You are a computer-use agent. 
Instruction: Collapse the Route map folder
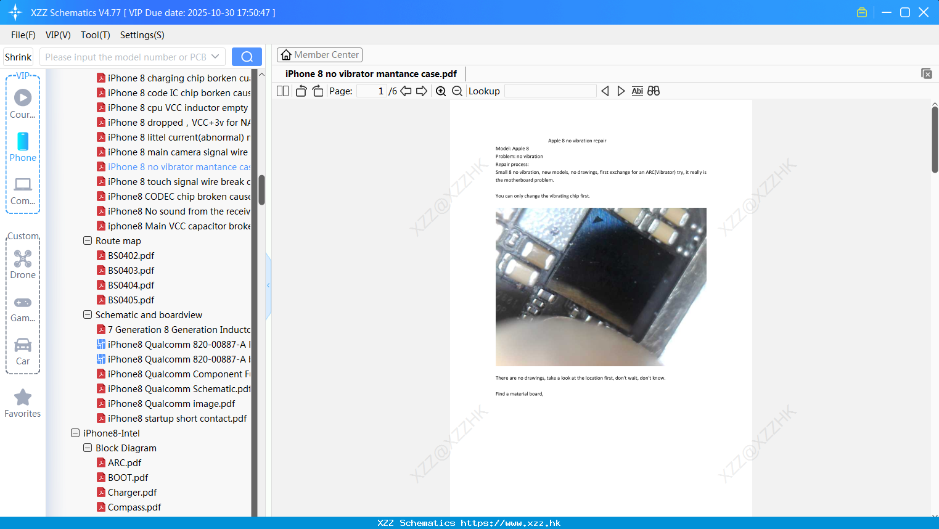88,240
